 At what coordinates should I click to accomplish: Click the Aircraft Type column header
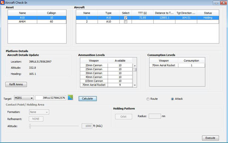(108, 13)
